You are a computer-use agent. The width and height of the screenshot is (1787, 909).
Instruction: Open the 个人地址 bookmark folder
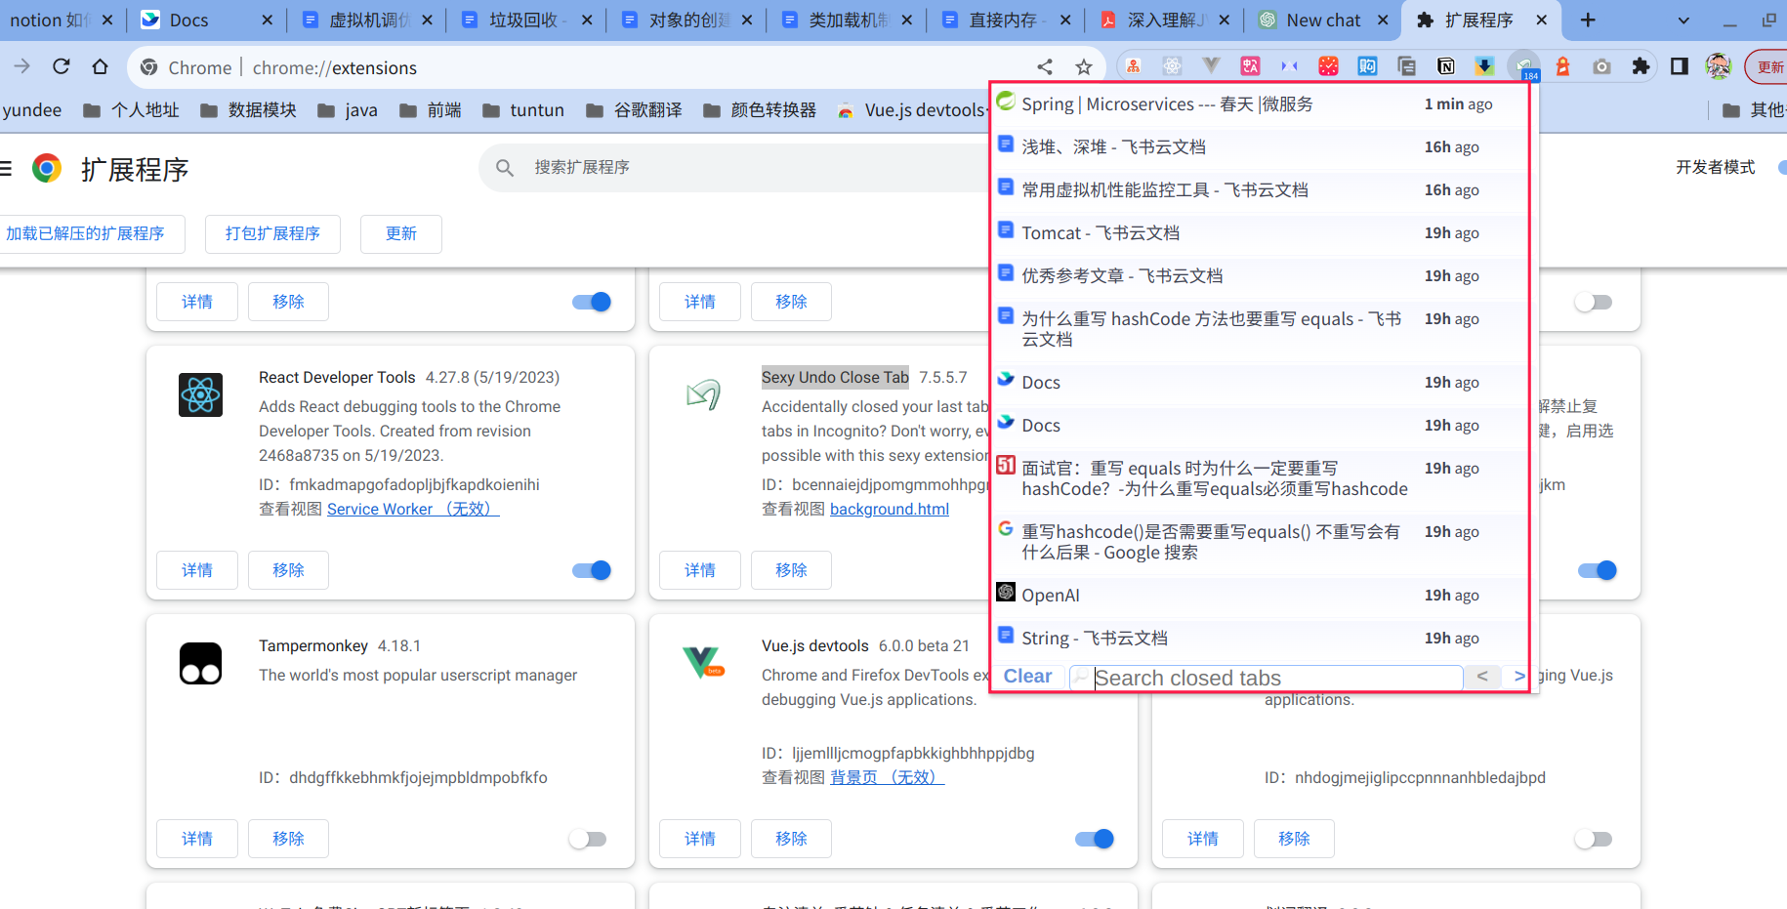131,110
